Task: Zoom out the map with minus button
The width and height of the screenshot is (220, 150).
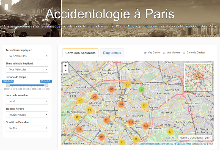Action: (65, 70)
